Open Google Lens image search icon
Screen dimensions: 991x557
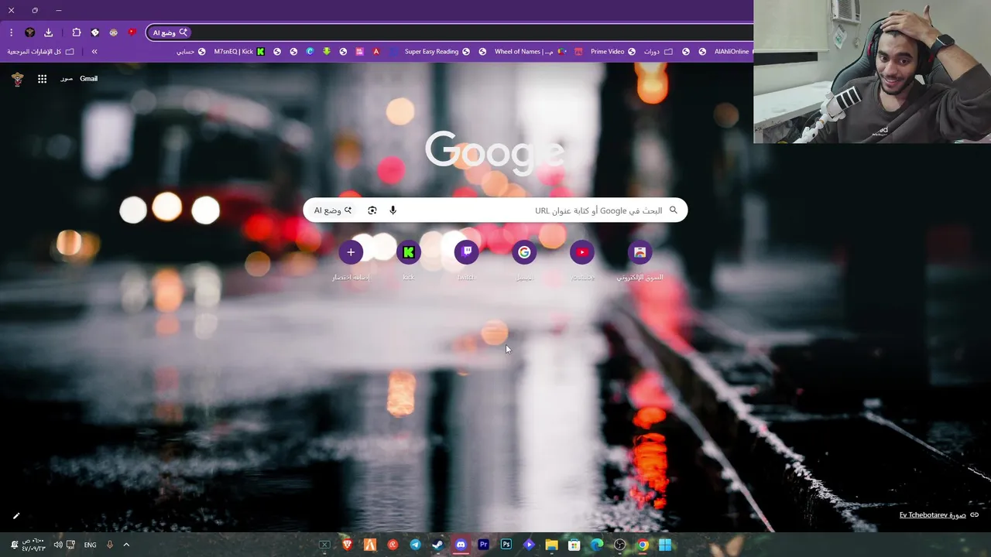click(372, 210)
